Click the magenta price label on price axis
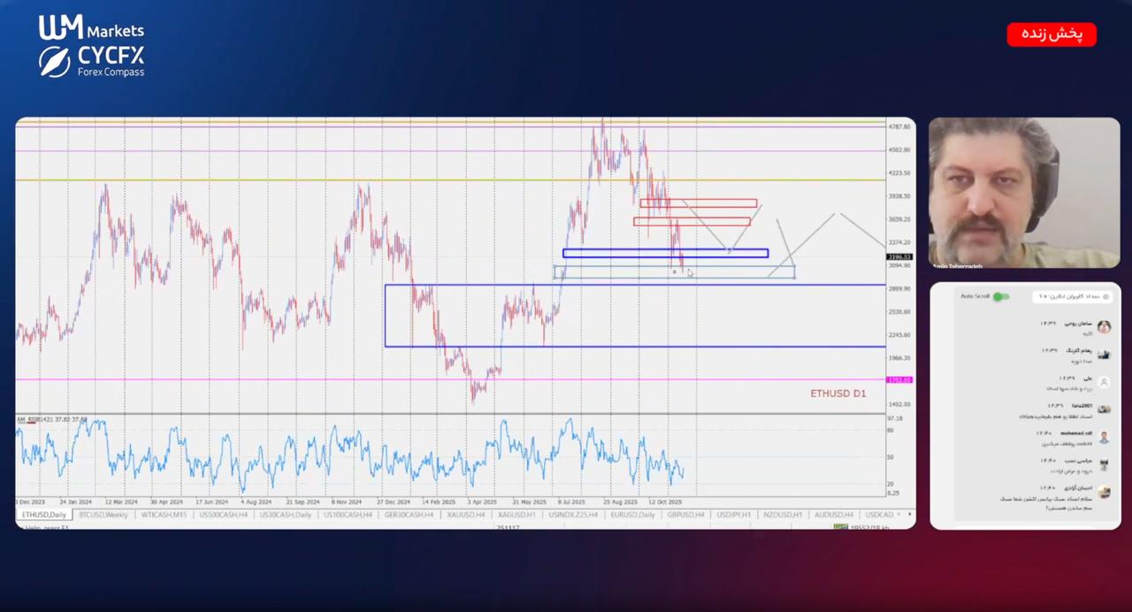 899,380
